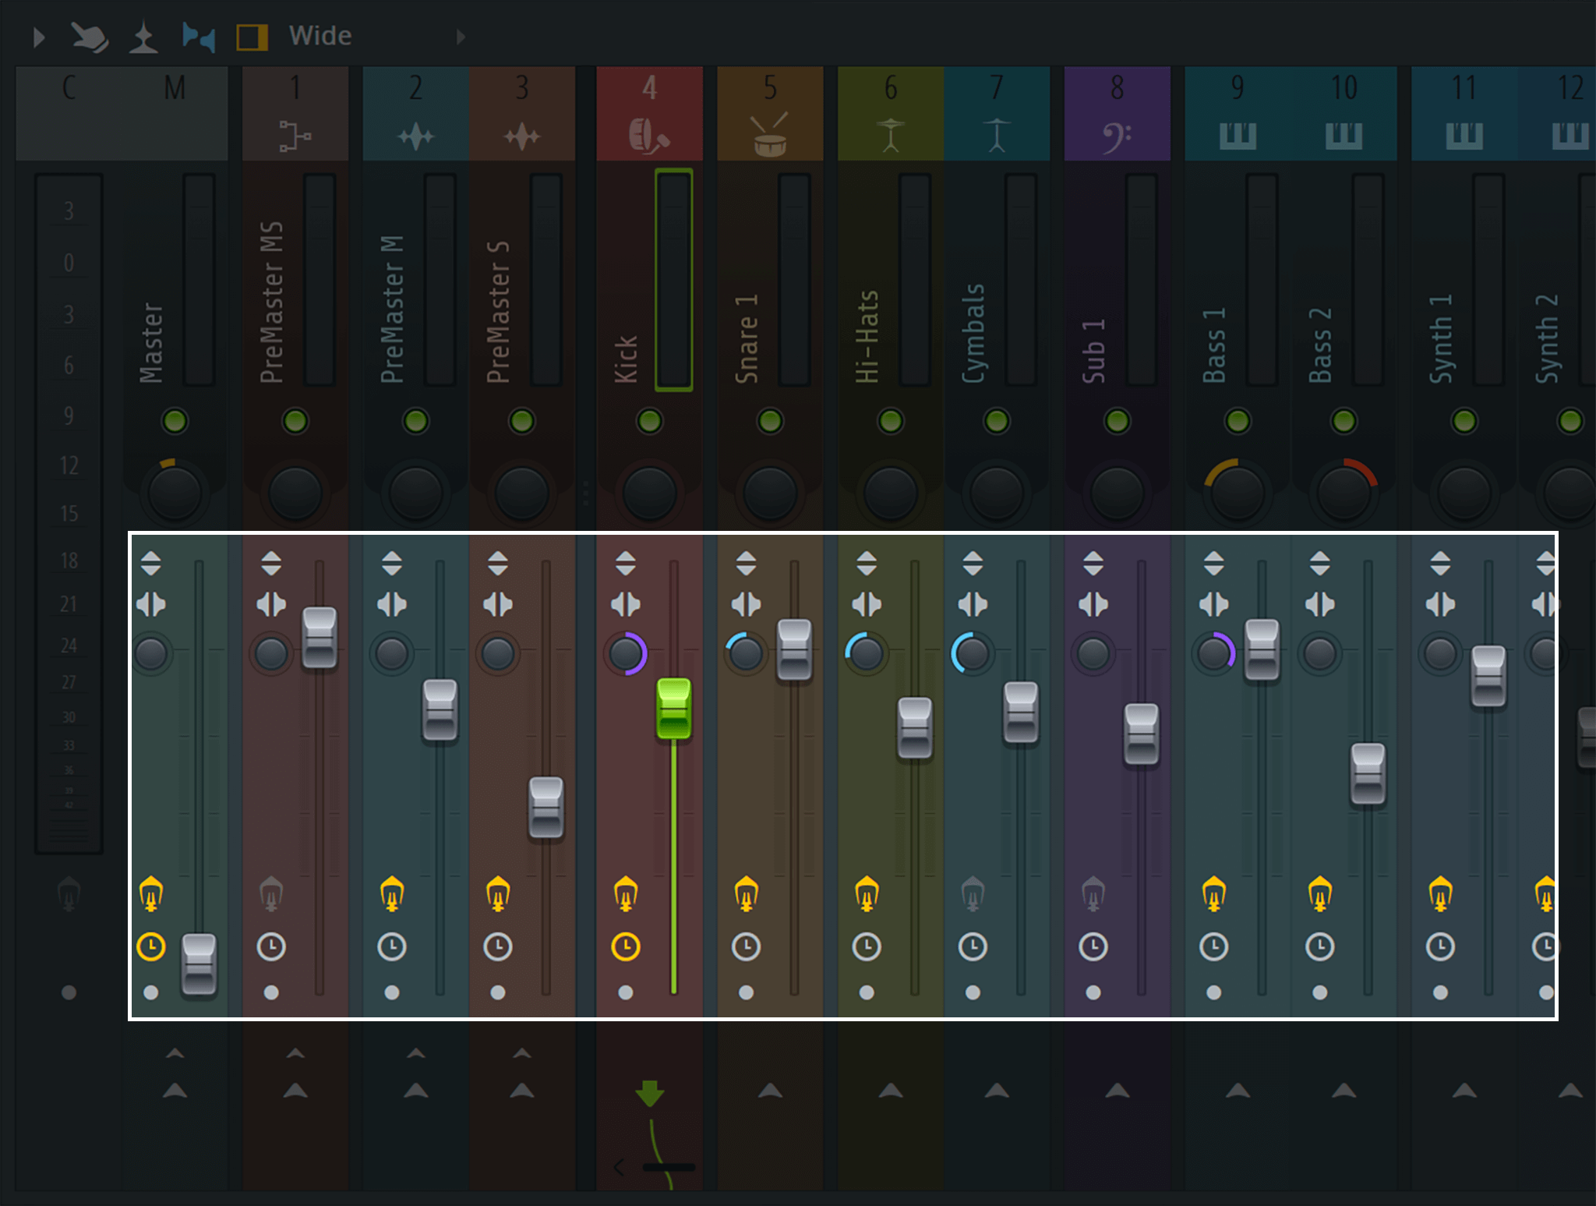This screenshot has width=1596, height=1206.
Task: Toggle the multi-touch control hand icon
Action: point(90,37)
